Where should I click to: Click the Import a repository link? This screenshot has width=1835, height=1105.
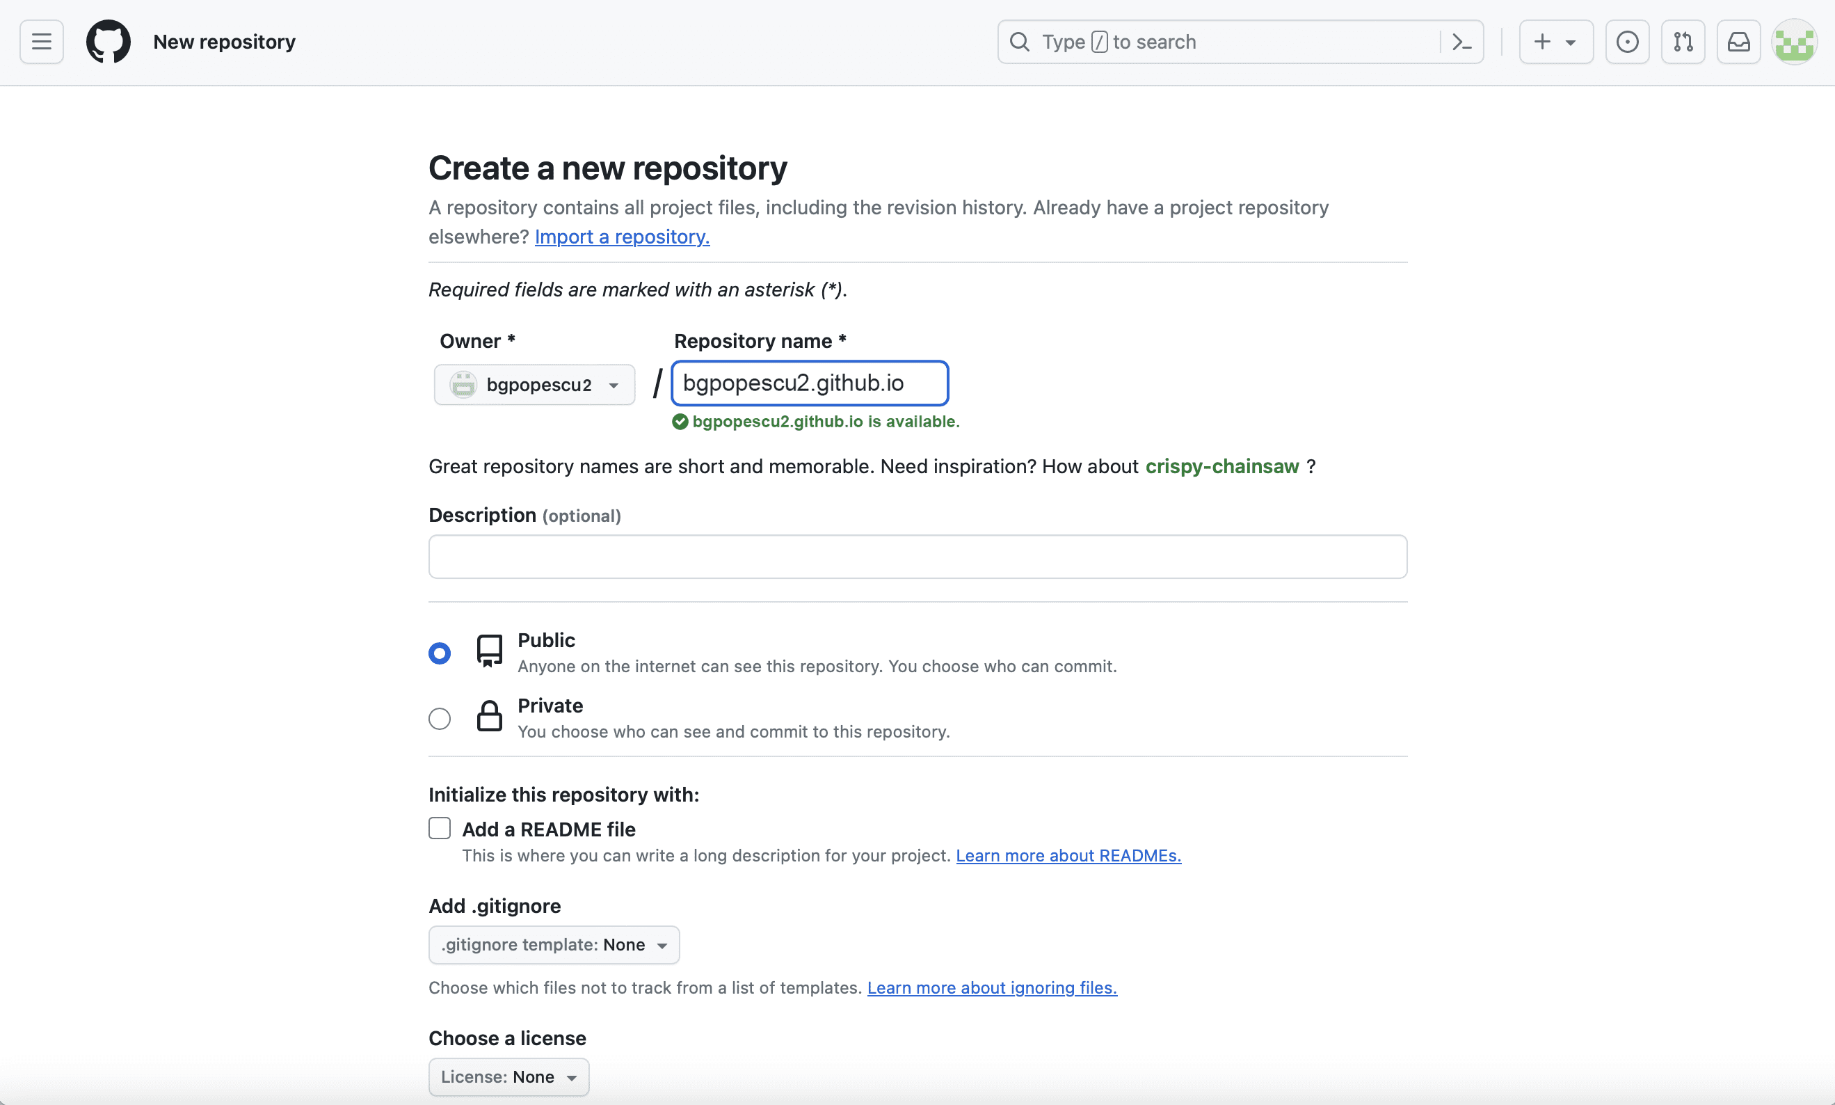pyautogui.click(x=622, y=237)
